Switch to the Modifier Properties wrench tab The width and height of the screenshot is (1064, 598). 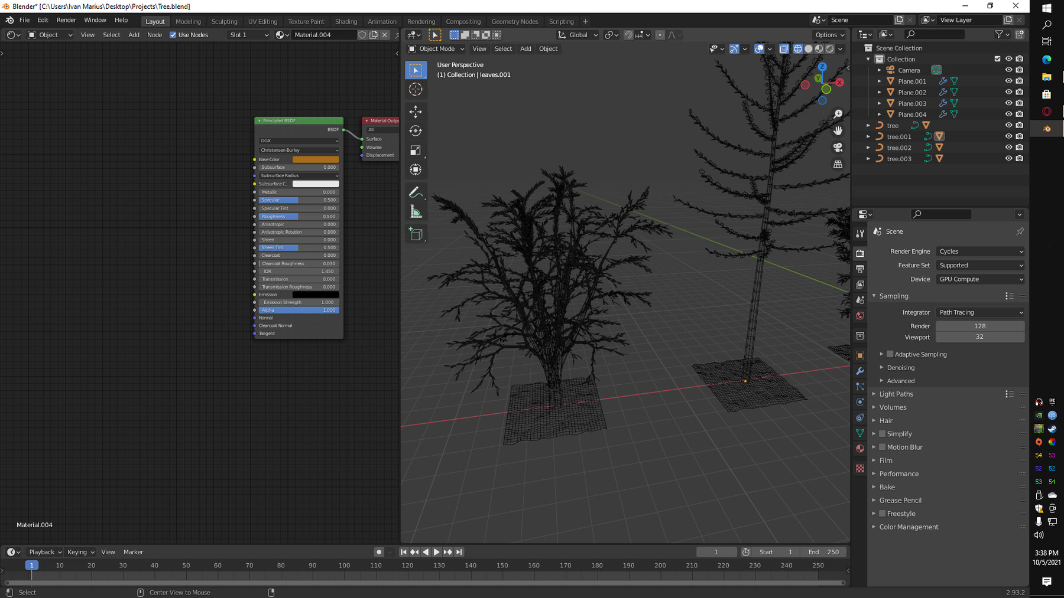click(860, 371)
